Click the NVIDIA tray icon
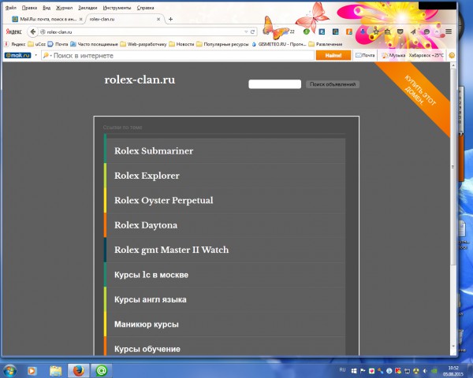Screen dimensions: 473x378 434,371
